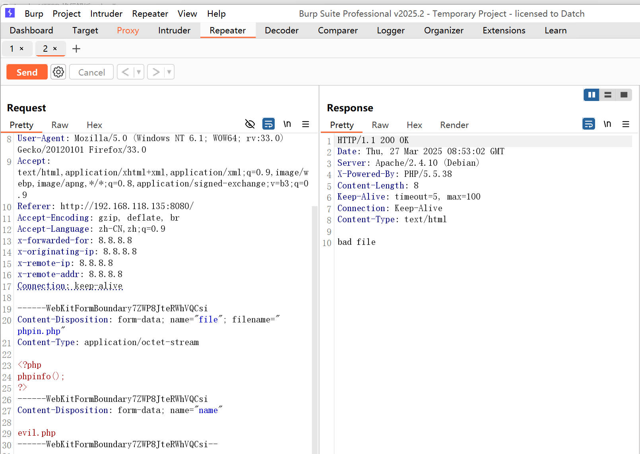The image size is (640, 454).
Task: Click the 'evil.php' value in request
Action: [x=37, y=433]
